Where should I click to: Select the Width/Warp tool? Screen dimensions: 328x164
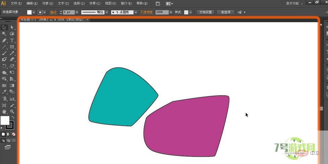pyautogui.click(x=4, y=73)
